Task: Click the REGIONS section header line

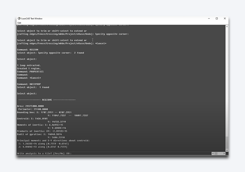Action: 47,100
